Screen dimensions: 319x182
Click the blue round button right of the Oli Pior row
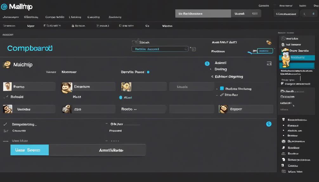click(x=269, y=124)
